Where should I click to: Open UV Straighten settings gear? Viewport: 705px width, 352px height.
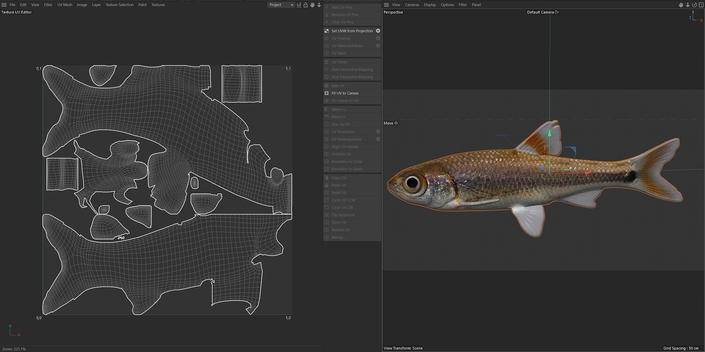(x=378, y=132)
